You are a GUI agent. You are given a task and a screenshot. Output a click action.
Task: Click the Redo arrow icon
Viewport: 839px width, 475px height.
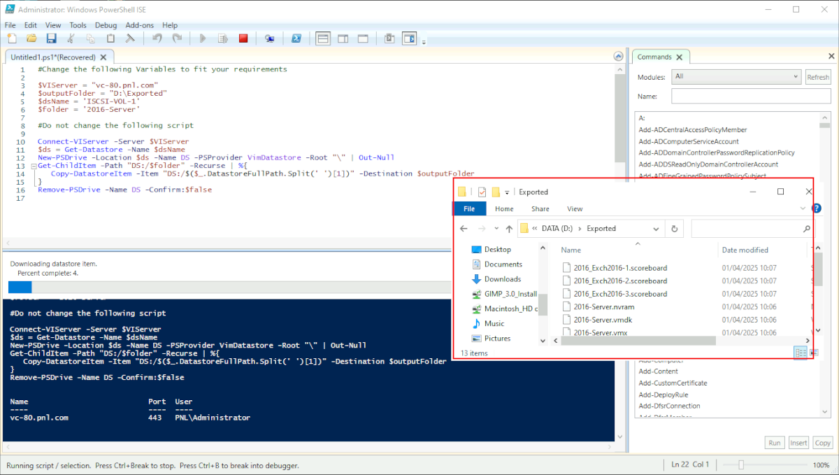[177, 38]
